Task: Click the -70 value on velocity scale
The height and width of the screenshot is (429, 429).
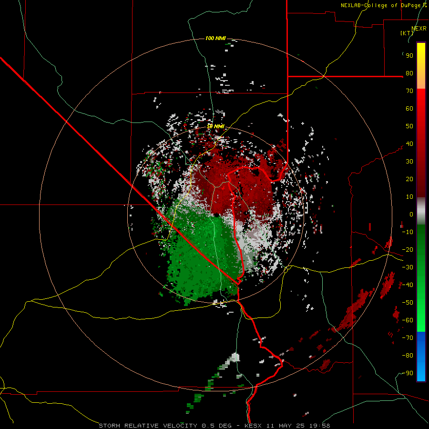Action: 408,338
